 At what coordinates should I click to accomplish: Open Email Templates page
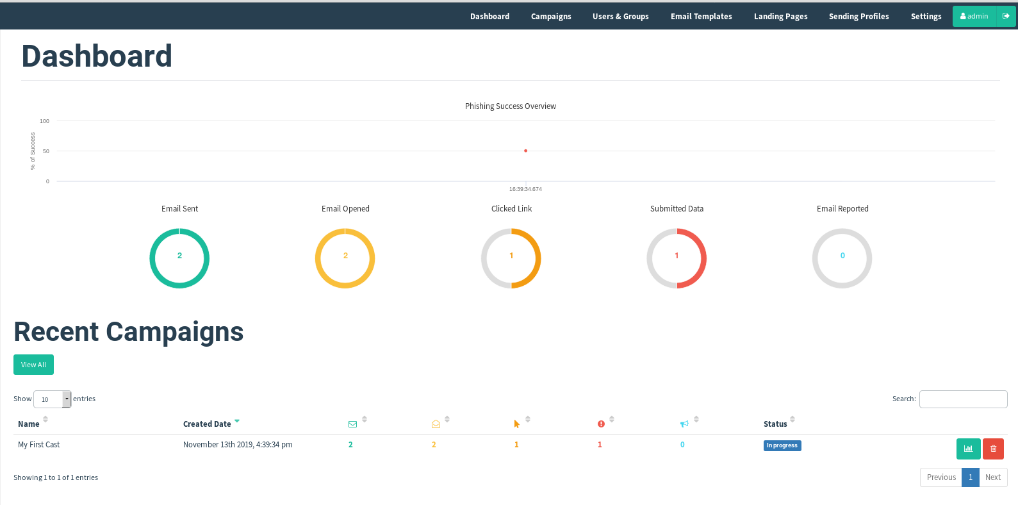coord(702,17)
